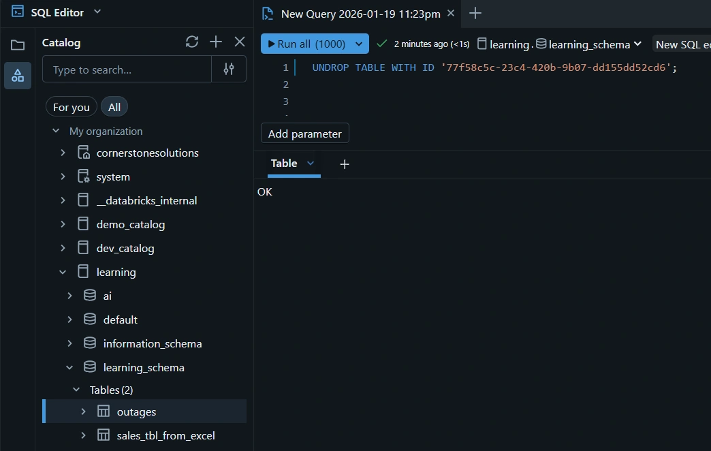Open catalog search filter settings icon
The height and width of the screenshot is (451, 711).
(x=229, y=69)
